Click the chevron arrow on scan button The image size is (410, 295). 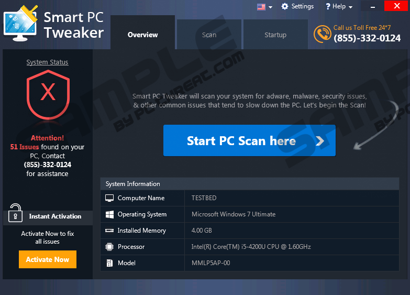320,141
